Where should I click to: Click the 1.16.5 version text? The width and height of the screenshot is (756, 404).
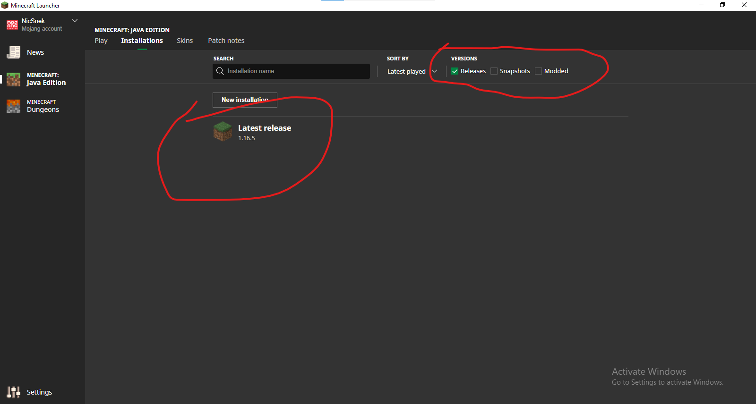(x=247, y=138)
